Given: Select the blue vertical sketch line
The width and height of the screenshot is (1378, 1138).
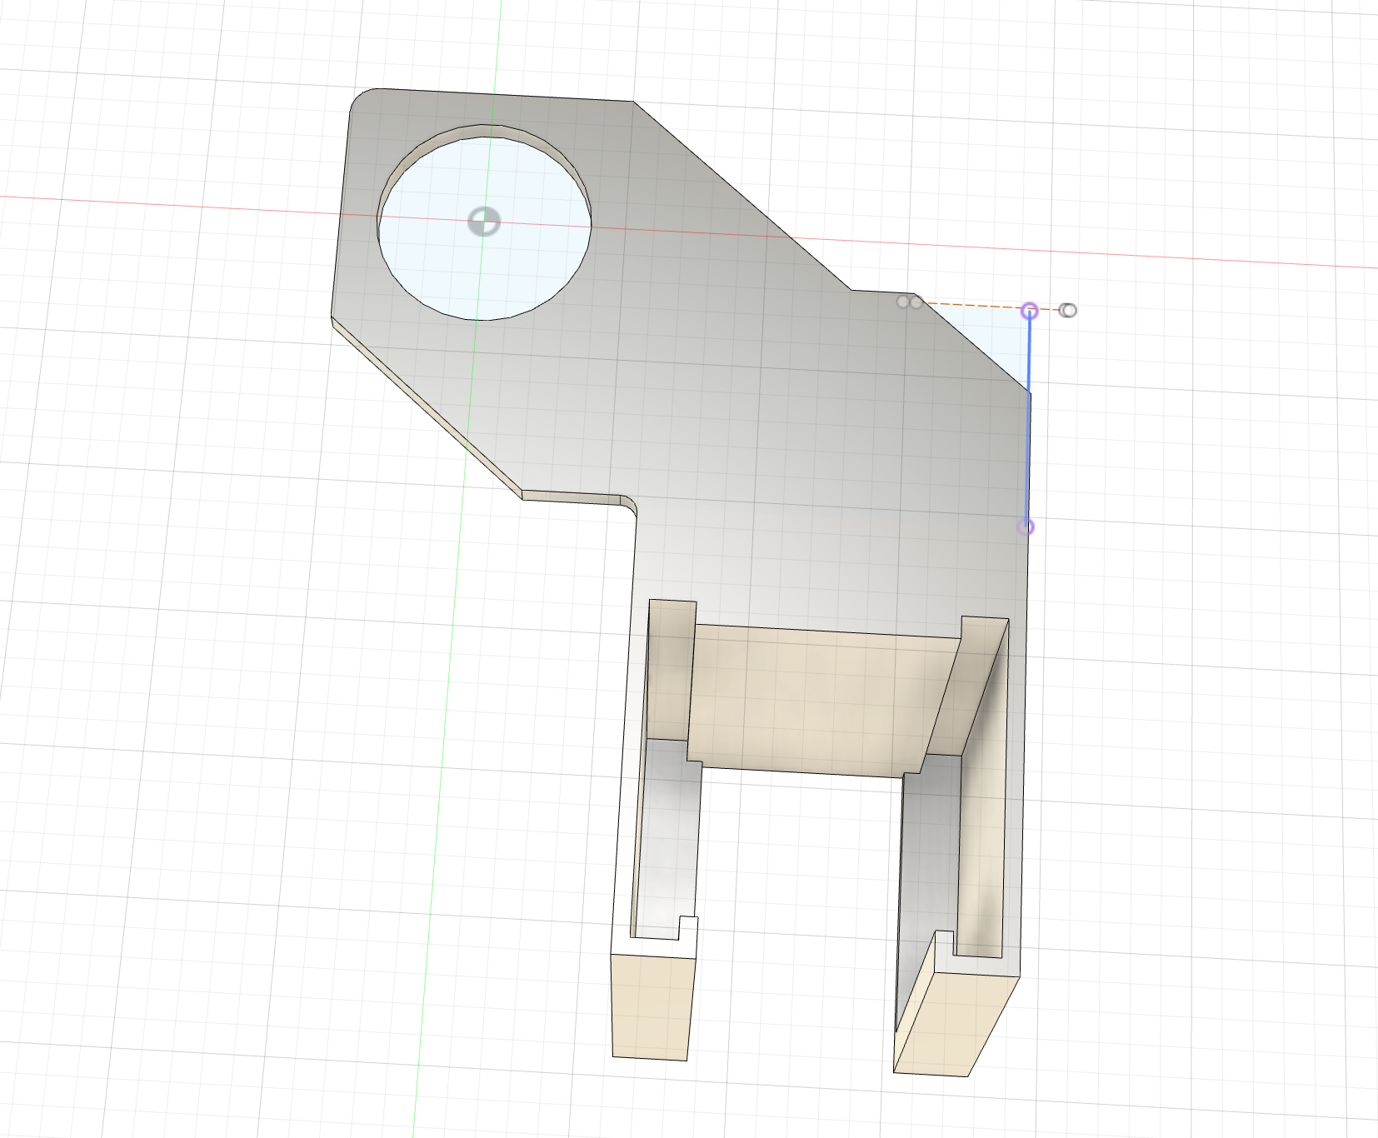Looking at the screenshot, I should [x=1028, y=433].
